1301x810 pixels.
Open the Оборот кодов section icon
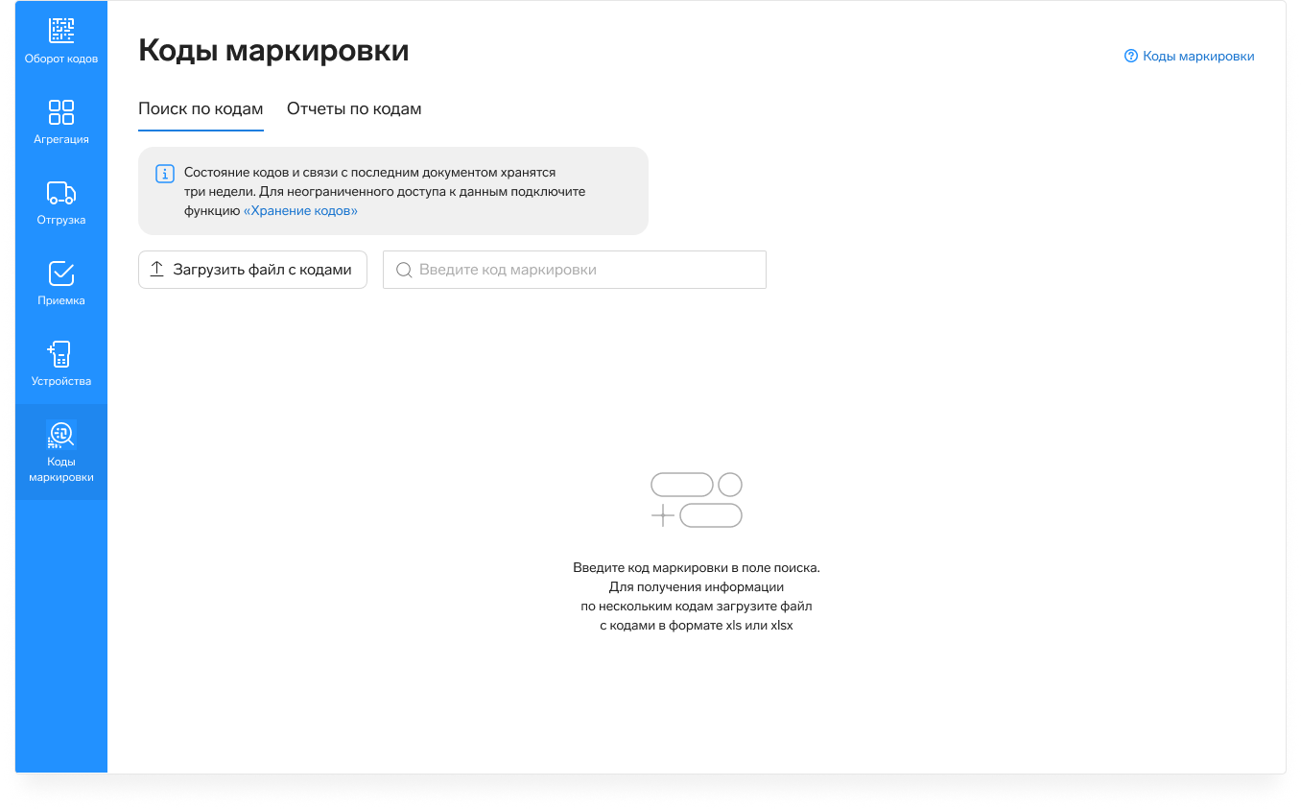pos(61,31)
